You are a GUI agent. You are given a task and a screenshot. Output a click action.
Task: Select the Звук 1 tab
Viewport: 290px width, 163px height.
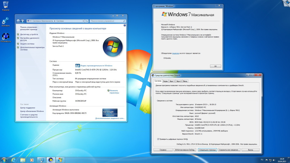pos(172,81)
